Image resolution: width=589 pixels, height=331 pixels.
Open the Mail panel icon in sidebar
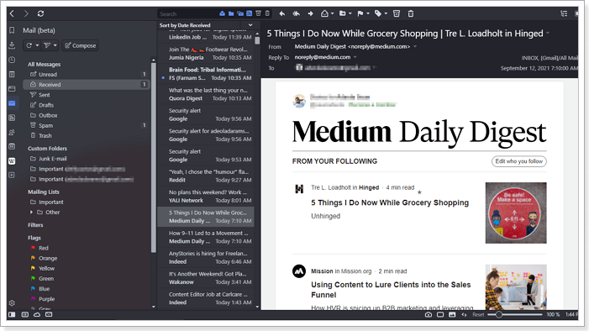(x=12, y=103)
